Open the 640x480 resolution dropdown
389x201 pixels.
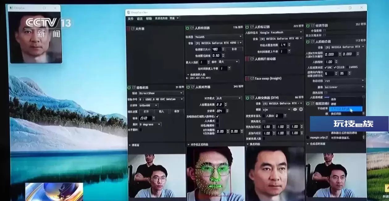(148, 105)
